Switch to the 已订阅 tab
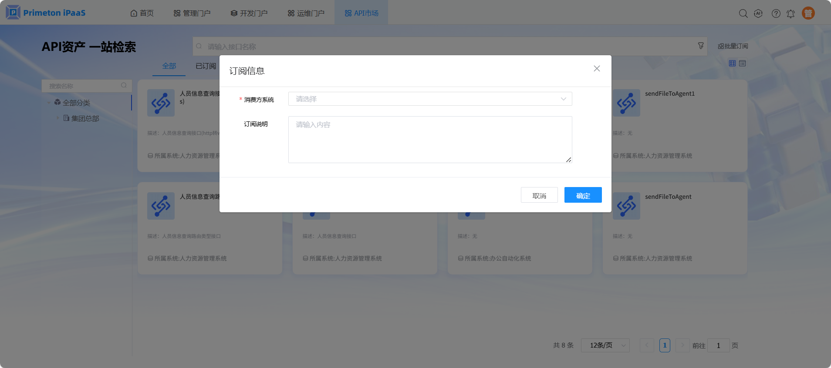The image size is (831, 368). [206, 66]
